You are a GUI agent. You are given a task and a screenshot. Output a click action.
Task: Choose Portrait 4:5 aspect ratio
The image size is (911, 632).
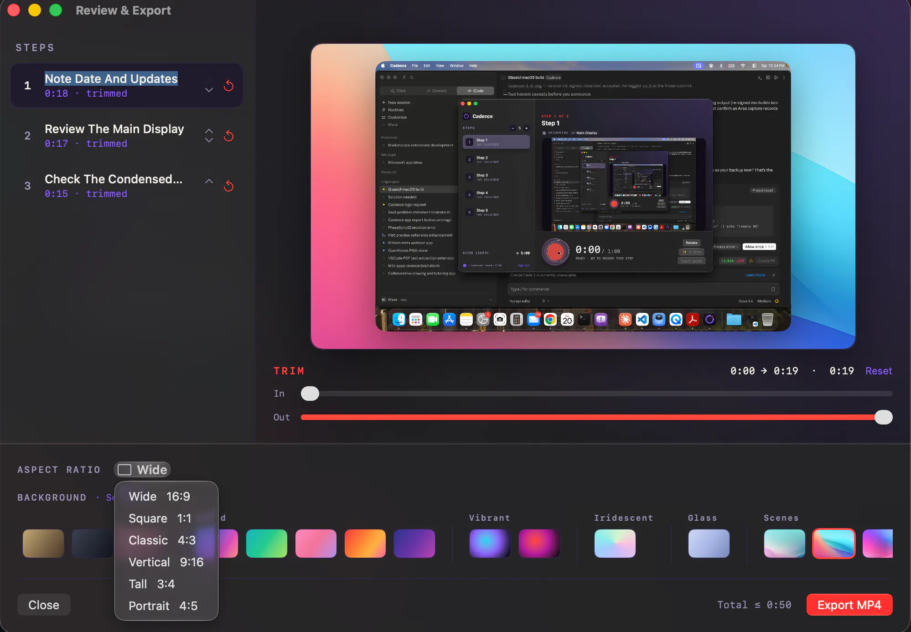click(166, 606)
